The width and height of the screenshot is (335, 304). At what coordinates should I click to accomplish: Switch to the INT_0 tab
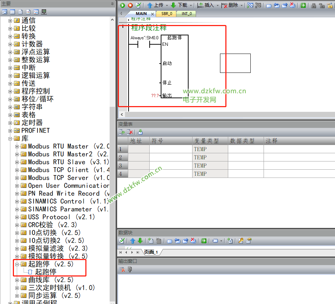point(186,14)
